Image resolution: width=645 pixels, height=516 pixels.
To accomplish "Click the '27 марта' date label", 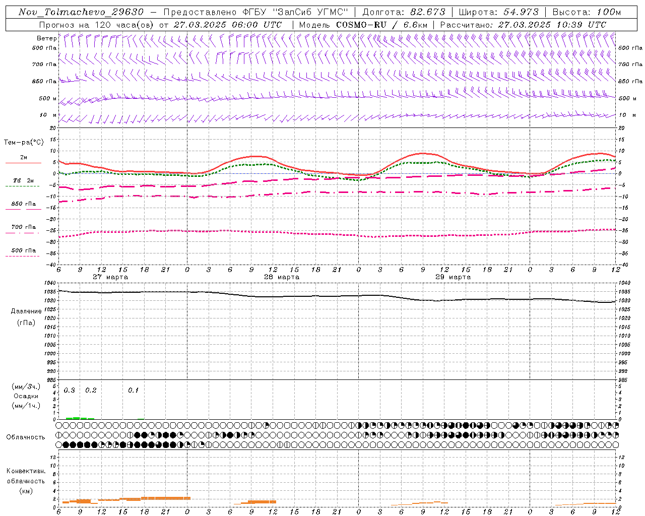I will (x=110, y=277).
